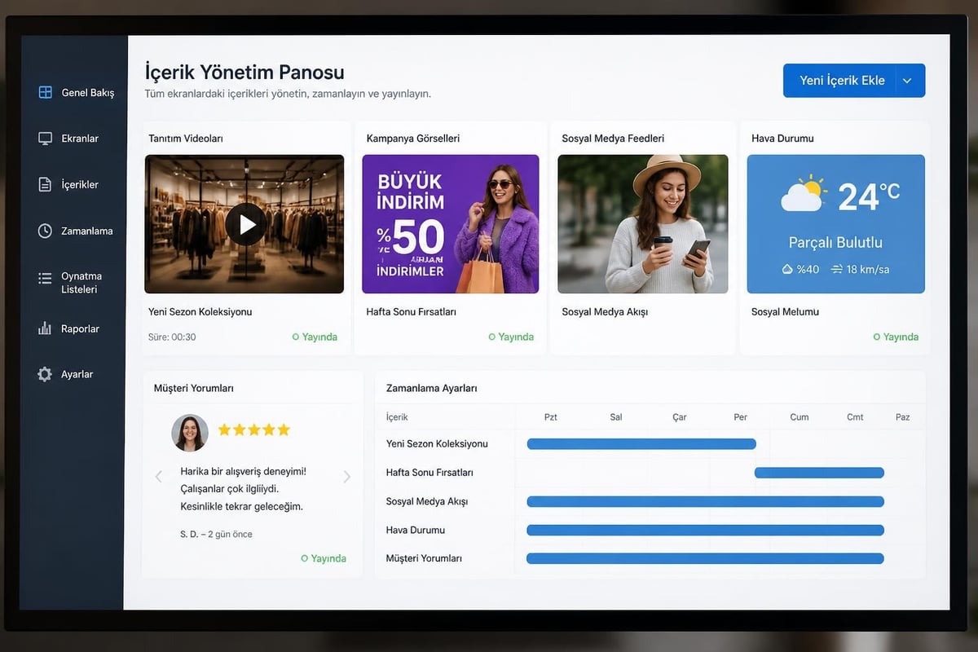Click the Sal column header
This screenshot has width=978, height=652.
616,417
